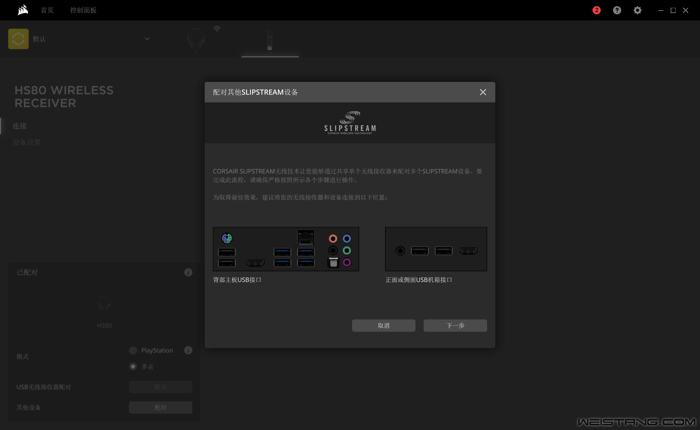Viewport: 700px width, 430px height.
Task: Click the info icon beside 已配对
Action: point(188,272)
